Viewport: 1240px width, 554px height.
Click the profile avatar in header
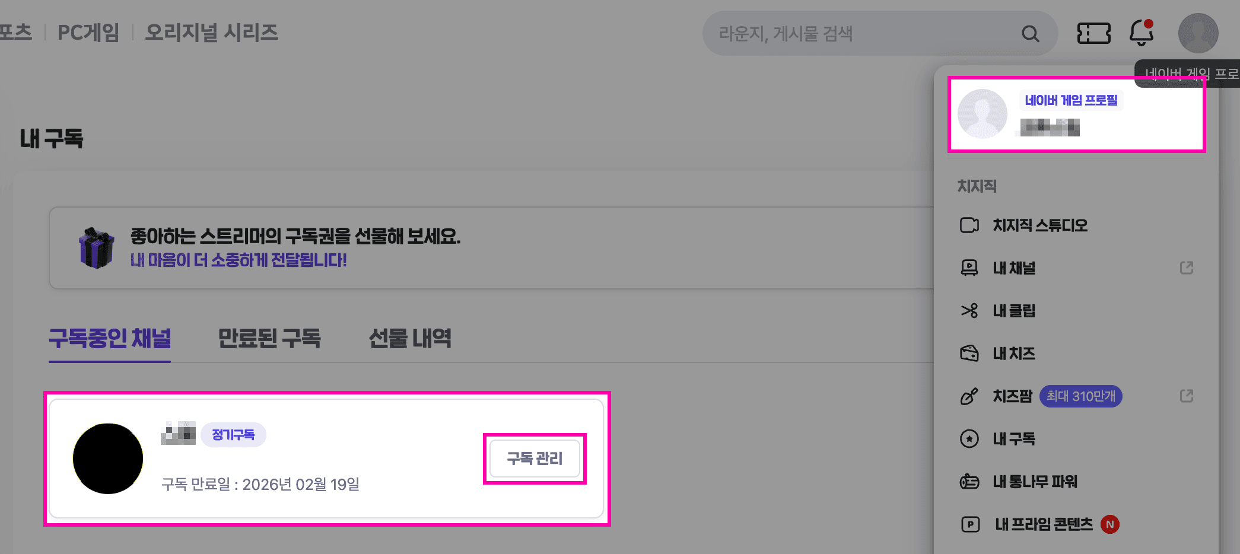click(x=1198, y=33)
